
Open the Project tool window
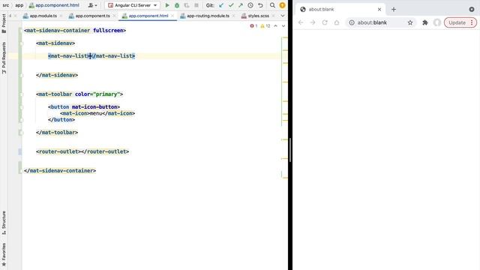pyautogui.click(x=4, y=23)
